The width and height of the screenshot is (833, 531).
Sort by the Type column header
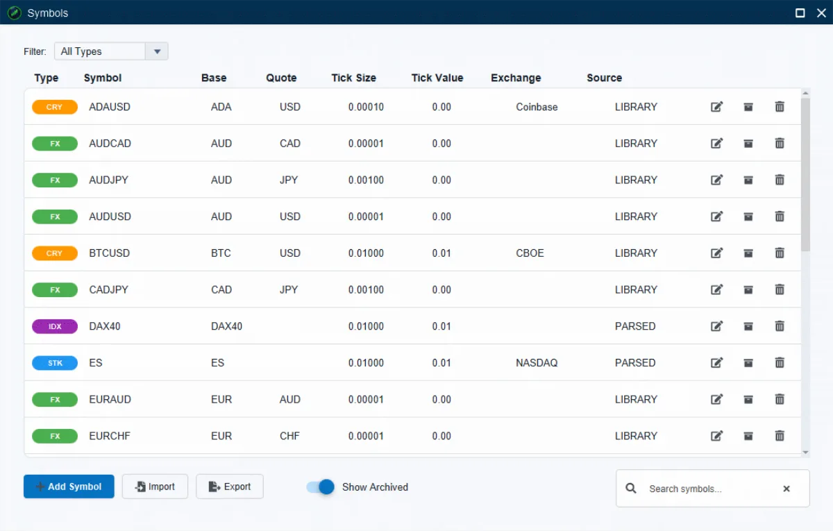[47, 78]
